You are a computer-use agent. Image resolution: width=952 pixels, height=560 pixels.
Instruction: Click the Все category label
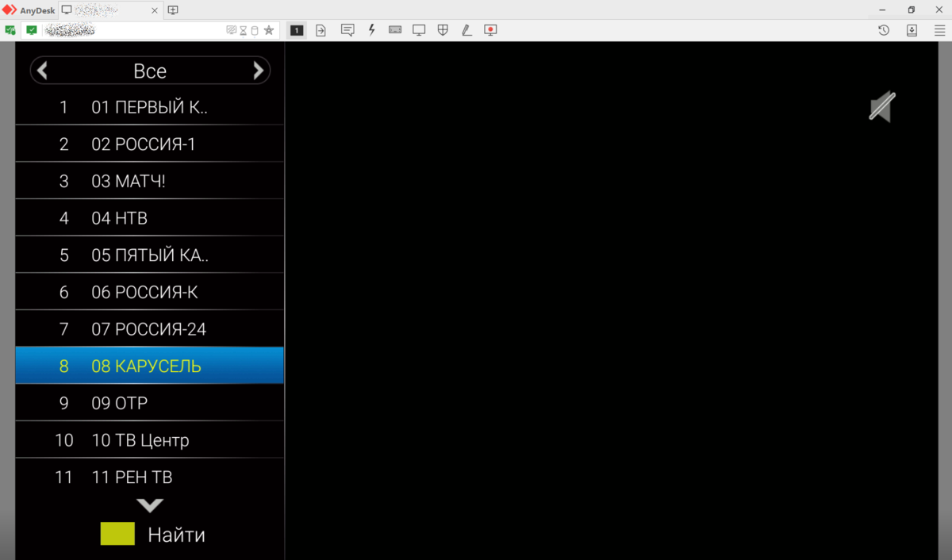point(150,71)
